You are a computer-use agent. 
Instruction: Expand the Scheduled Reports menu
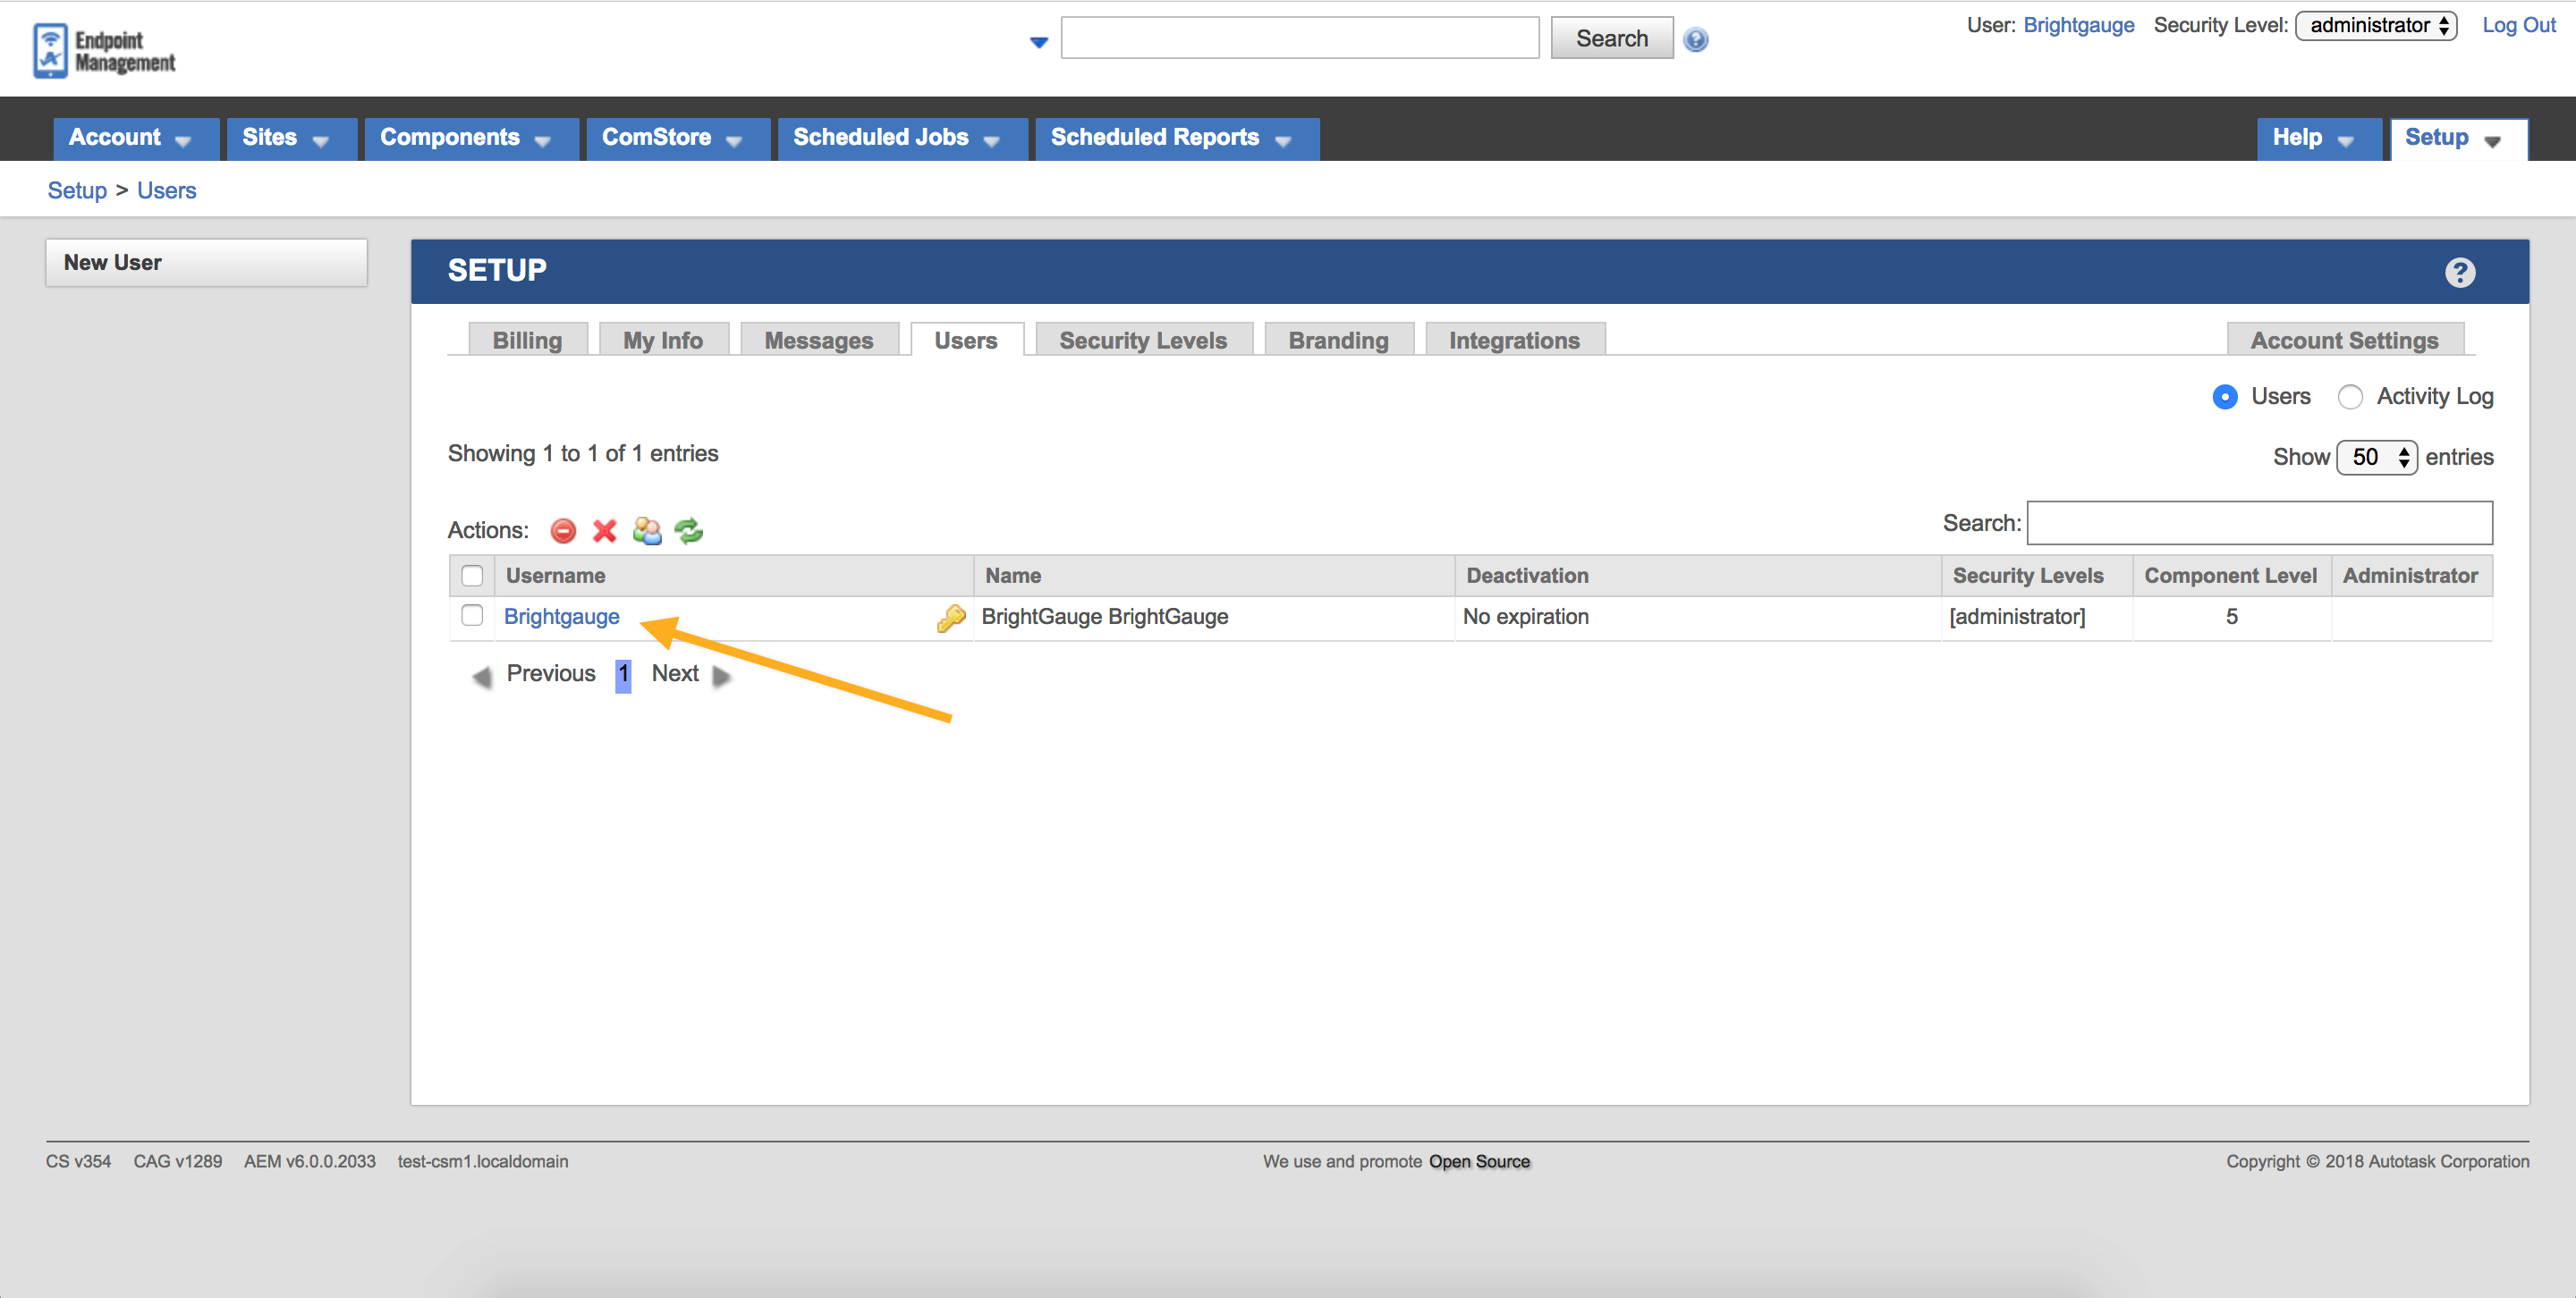tap(1177, 138)
